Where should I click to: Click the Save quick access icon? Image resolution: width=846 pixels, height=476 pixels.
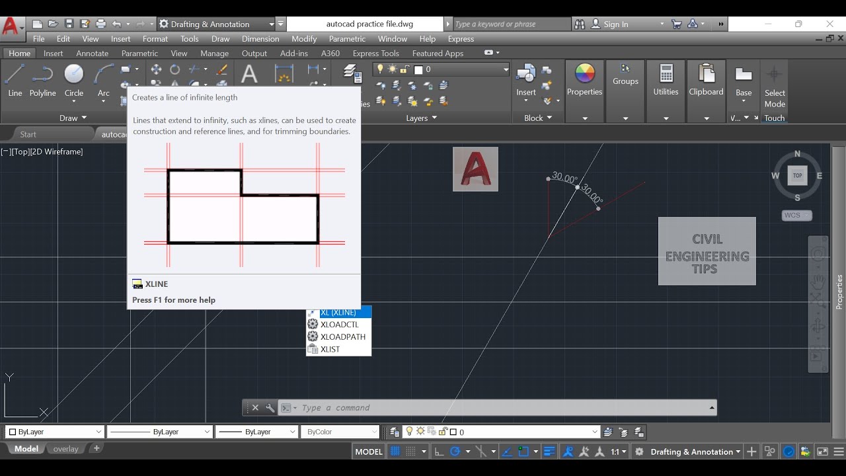69,24
